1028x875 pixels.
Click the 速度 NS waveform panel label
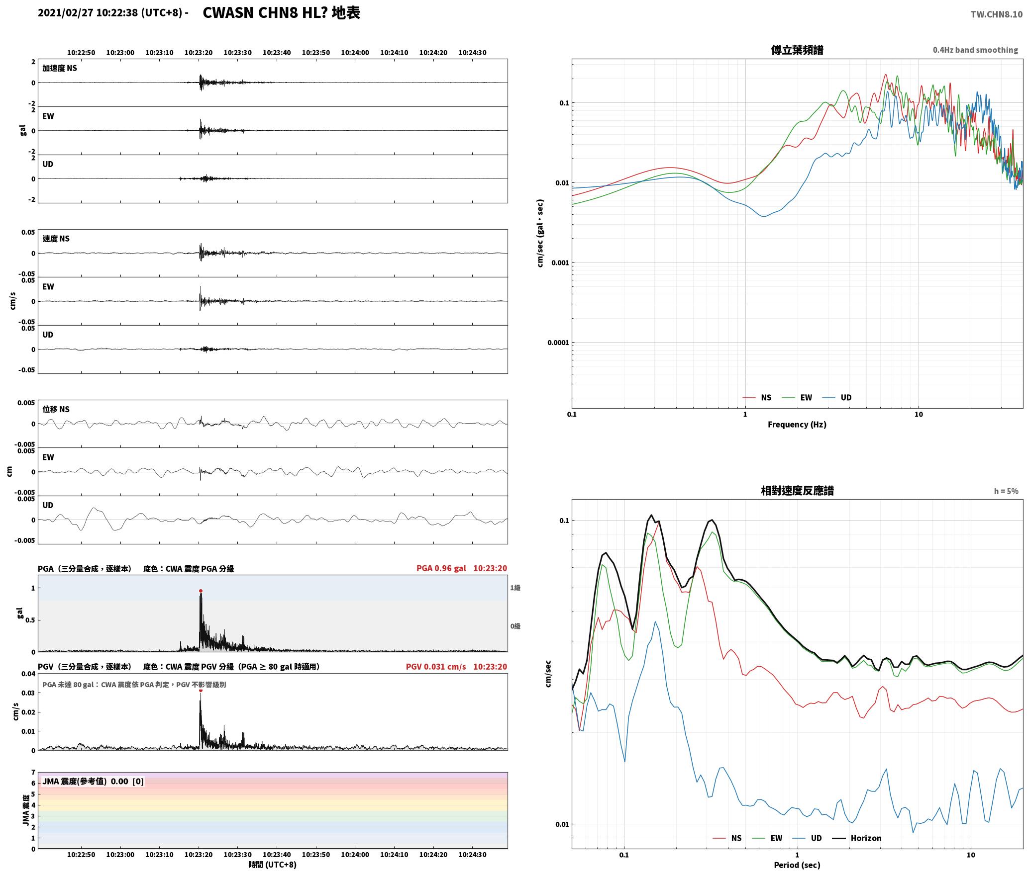pos(56,239)
